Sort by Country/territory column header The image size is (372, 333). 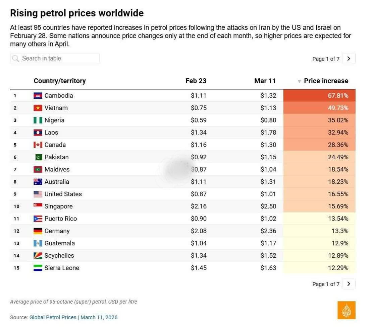coord(60,81)
